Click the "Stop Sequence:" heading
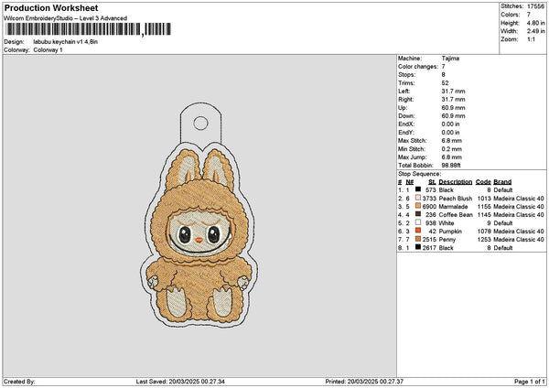 coord(420,174)
